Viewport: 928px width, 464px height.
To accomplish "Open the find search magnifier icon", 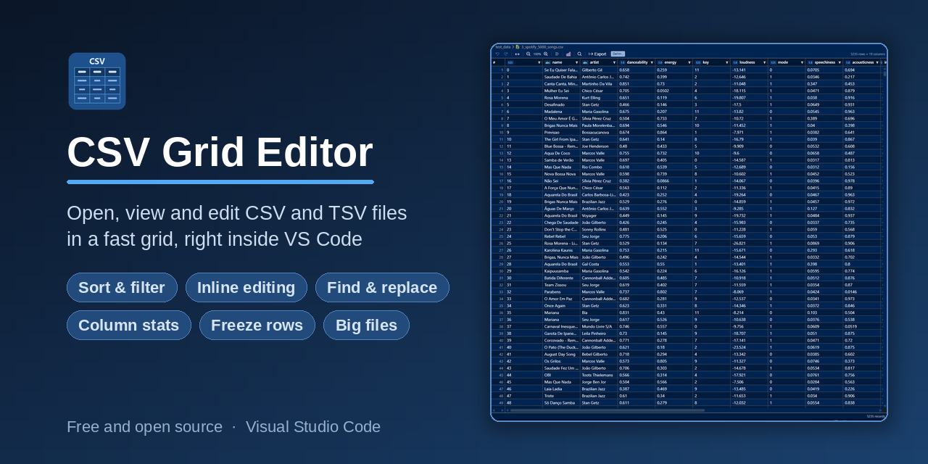I will [579, 54].
